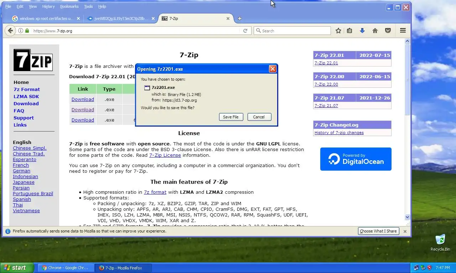Viewport: 456px width, 273px height.
Task: Open the 7-Zip 21.07 news link
Action: coord(326,106)
